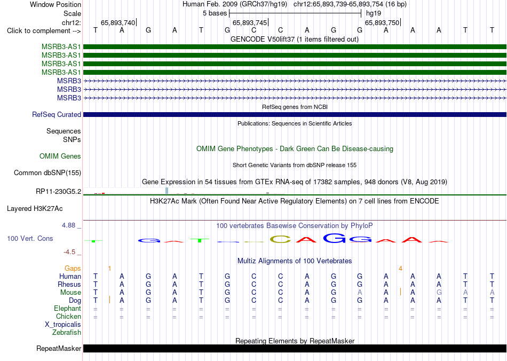The width and height of the screenshot is (507, 361).
Task: Open the "Multiz Alignments of 100 Vertebrates" title
Action: pyautogui.click(x=295, y=261)
